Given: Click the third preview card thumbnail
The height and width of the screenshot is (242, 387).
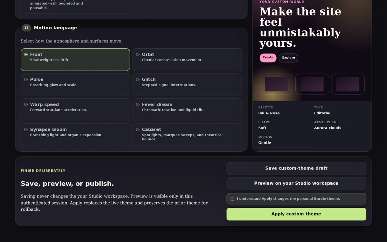Looking at the screenshot, I should [x=348, y=84].
